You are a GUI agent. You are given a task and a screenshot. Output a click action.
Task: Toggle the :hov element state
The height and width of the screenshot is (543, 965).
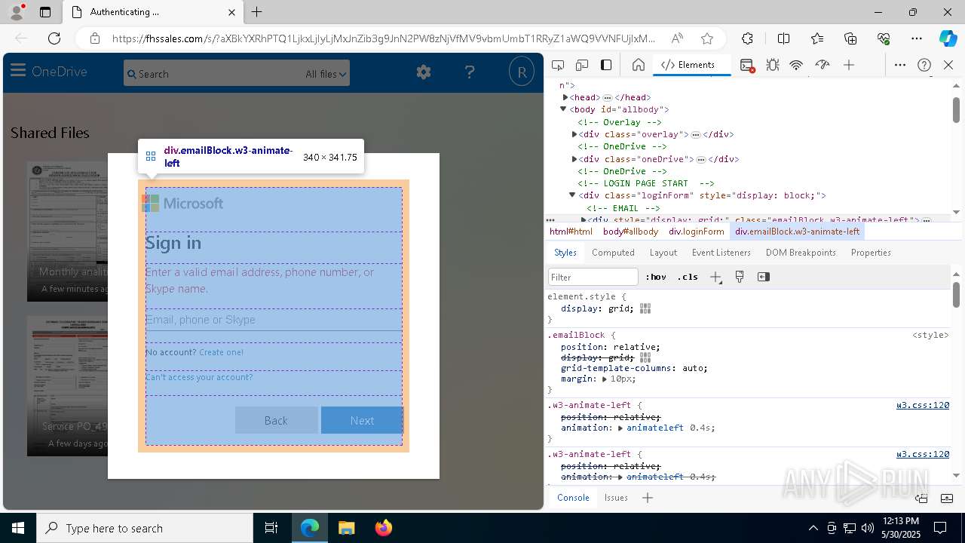click(656, 277)
